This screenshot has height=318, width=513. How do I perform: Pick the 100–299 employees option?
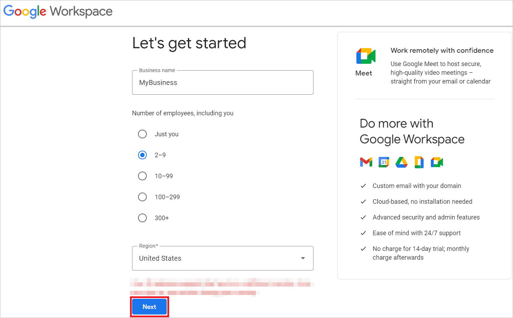(142, 197)
